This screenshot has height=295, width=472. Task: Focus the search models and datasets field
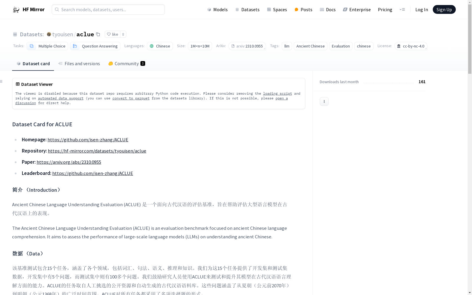click(x=108, y=9)
